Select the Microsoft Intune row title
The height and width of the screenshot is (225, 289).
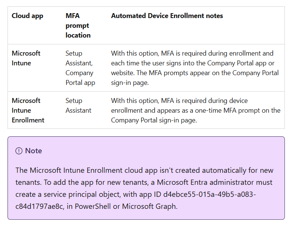[x=26, y=58]
